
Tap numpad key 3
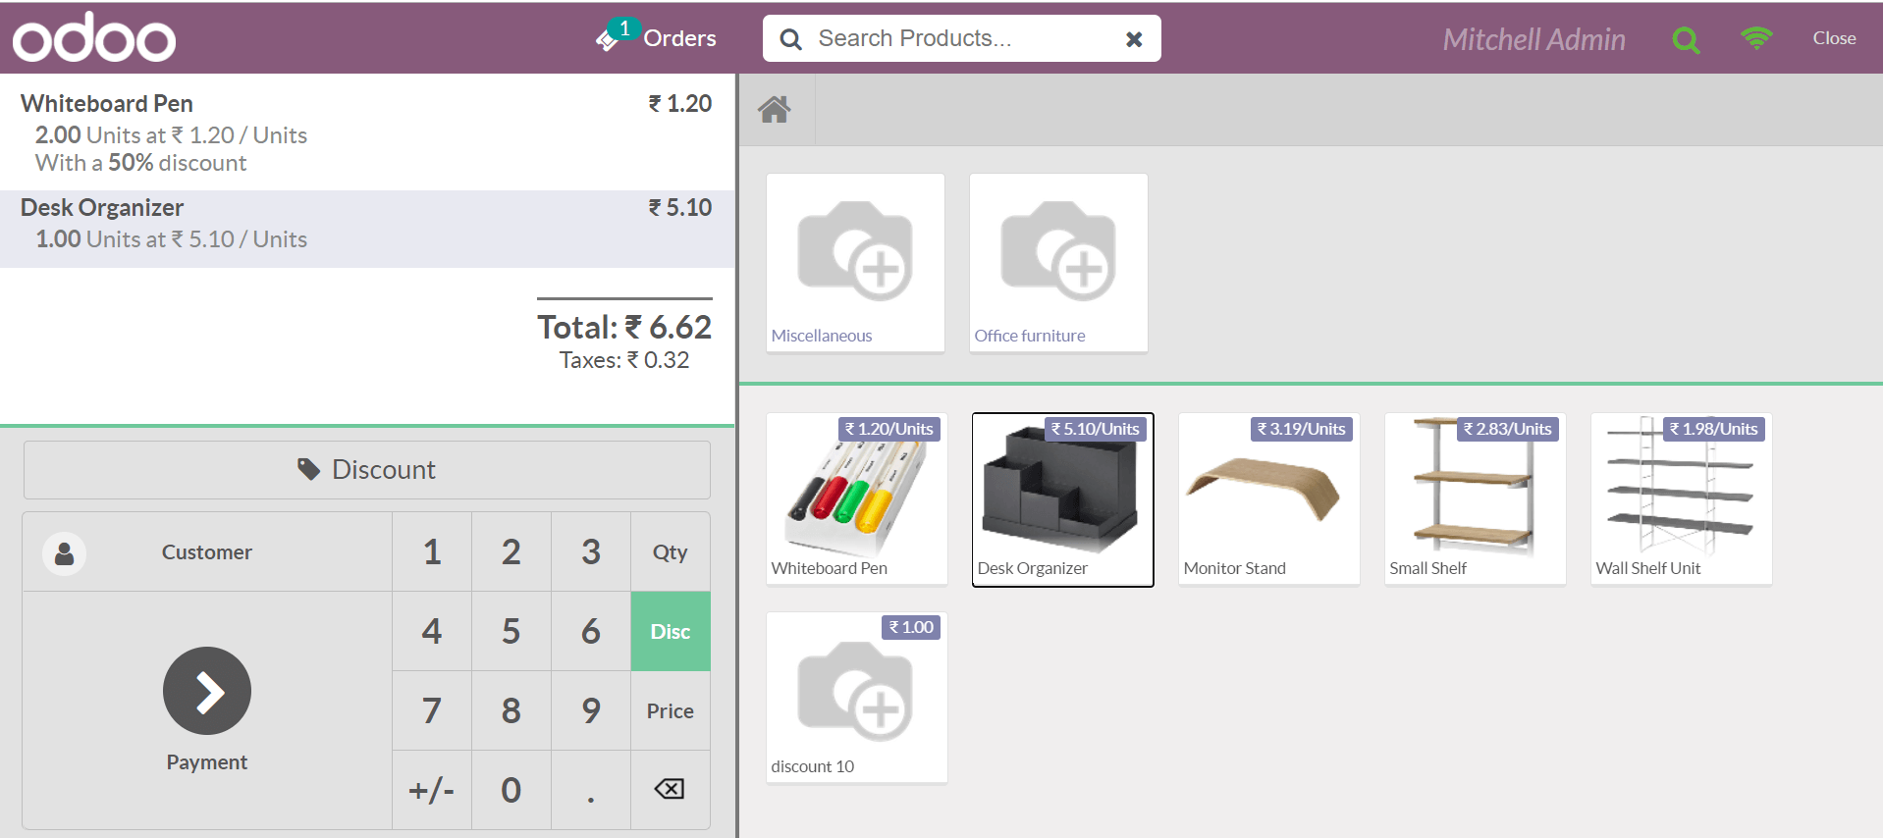pyautogui.click(x=591, y=552)
